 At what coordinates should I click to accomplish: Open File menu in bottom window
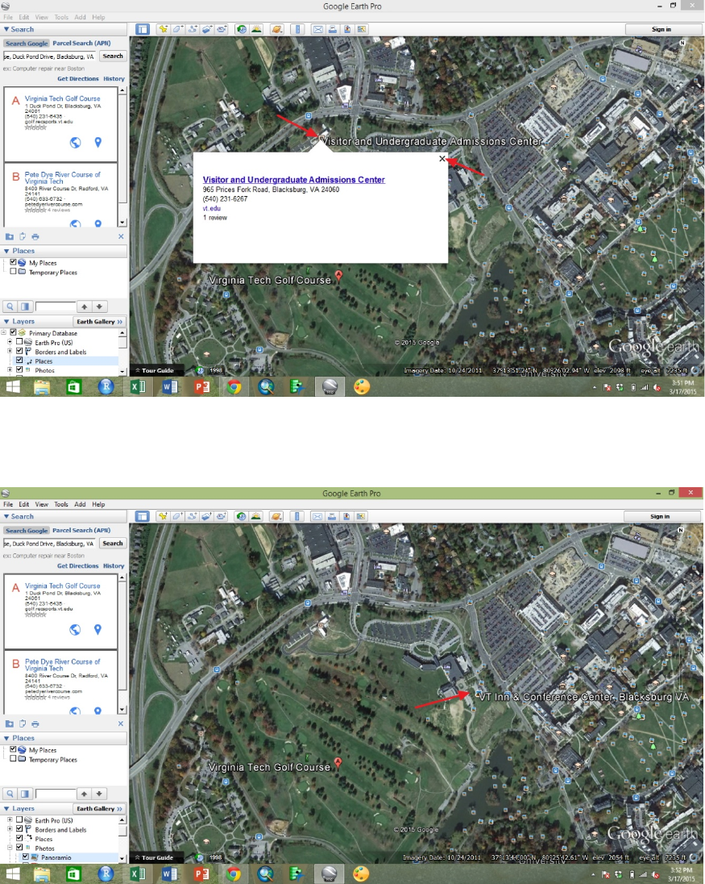tap(8, 504)
